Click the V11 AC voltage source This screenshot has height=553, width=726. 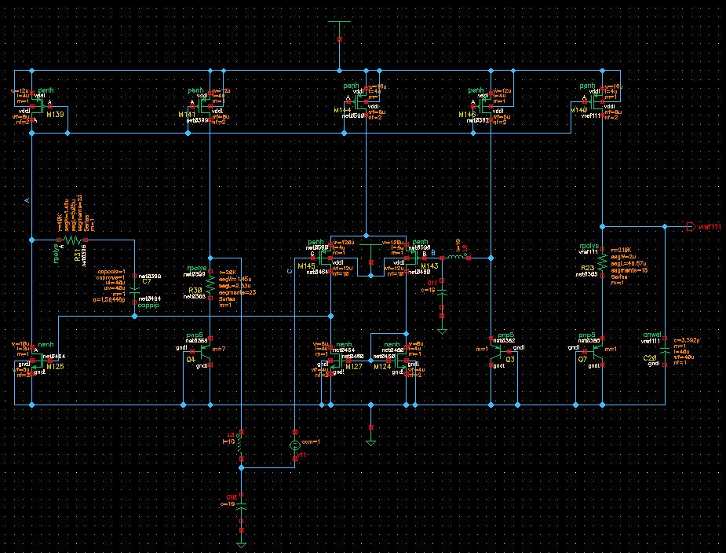pyautogui.click(x=294, y=445)
